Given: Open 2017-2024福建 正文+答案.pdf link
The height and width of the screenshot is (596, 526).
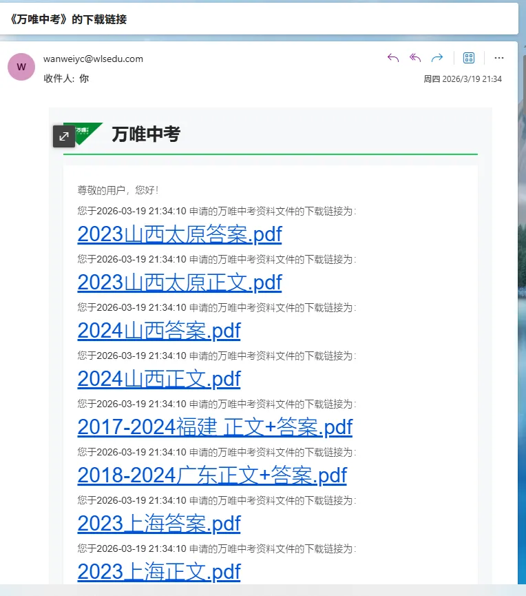Looking at the screenshot, I should (215, 427).
